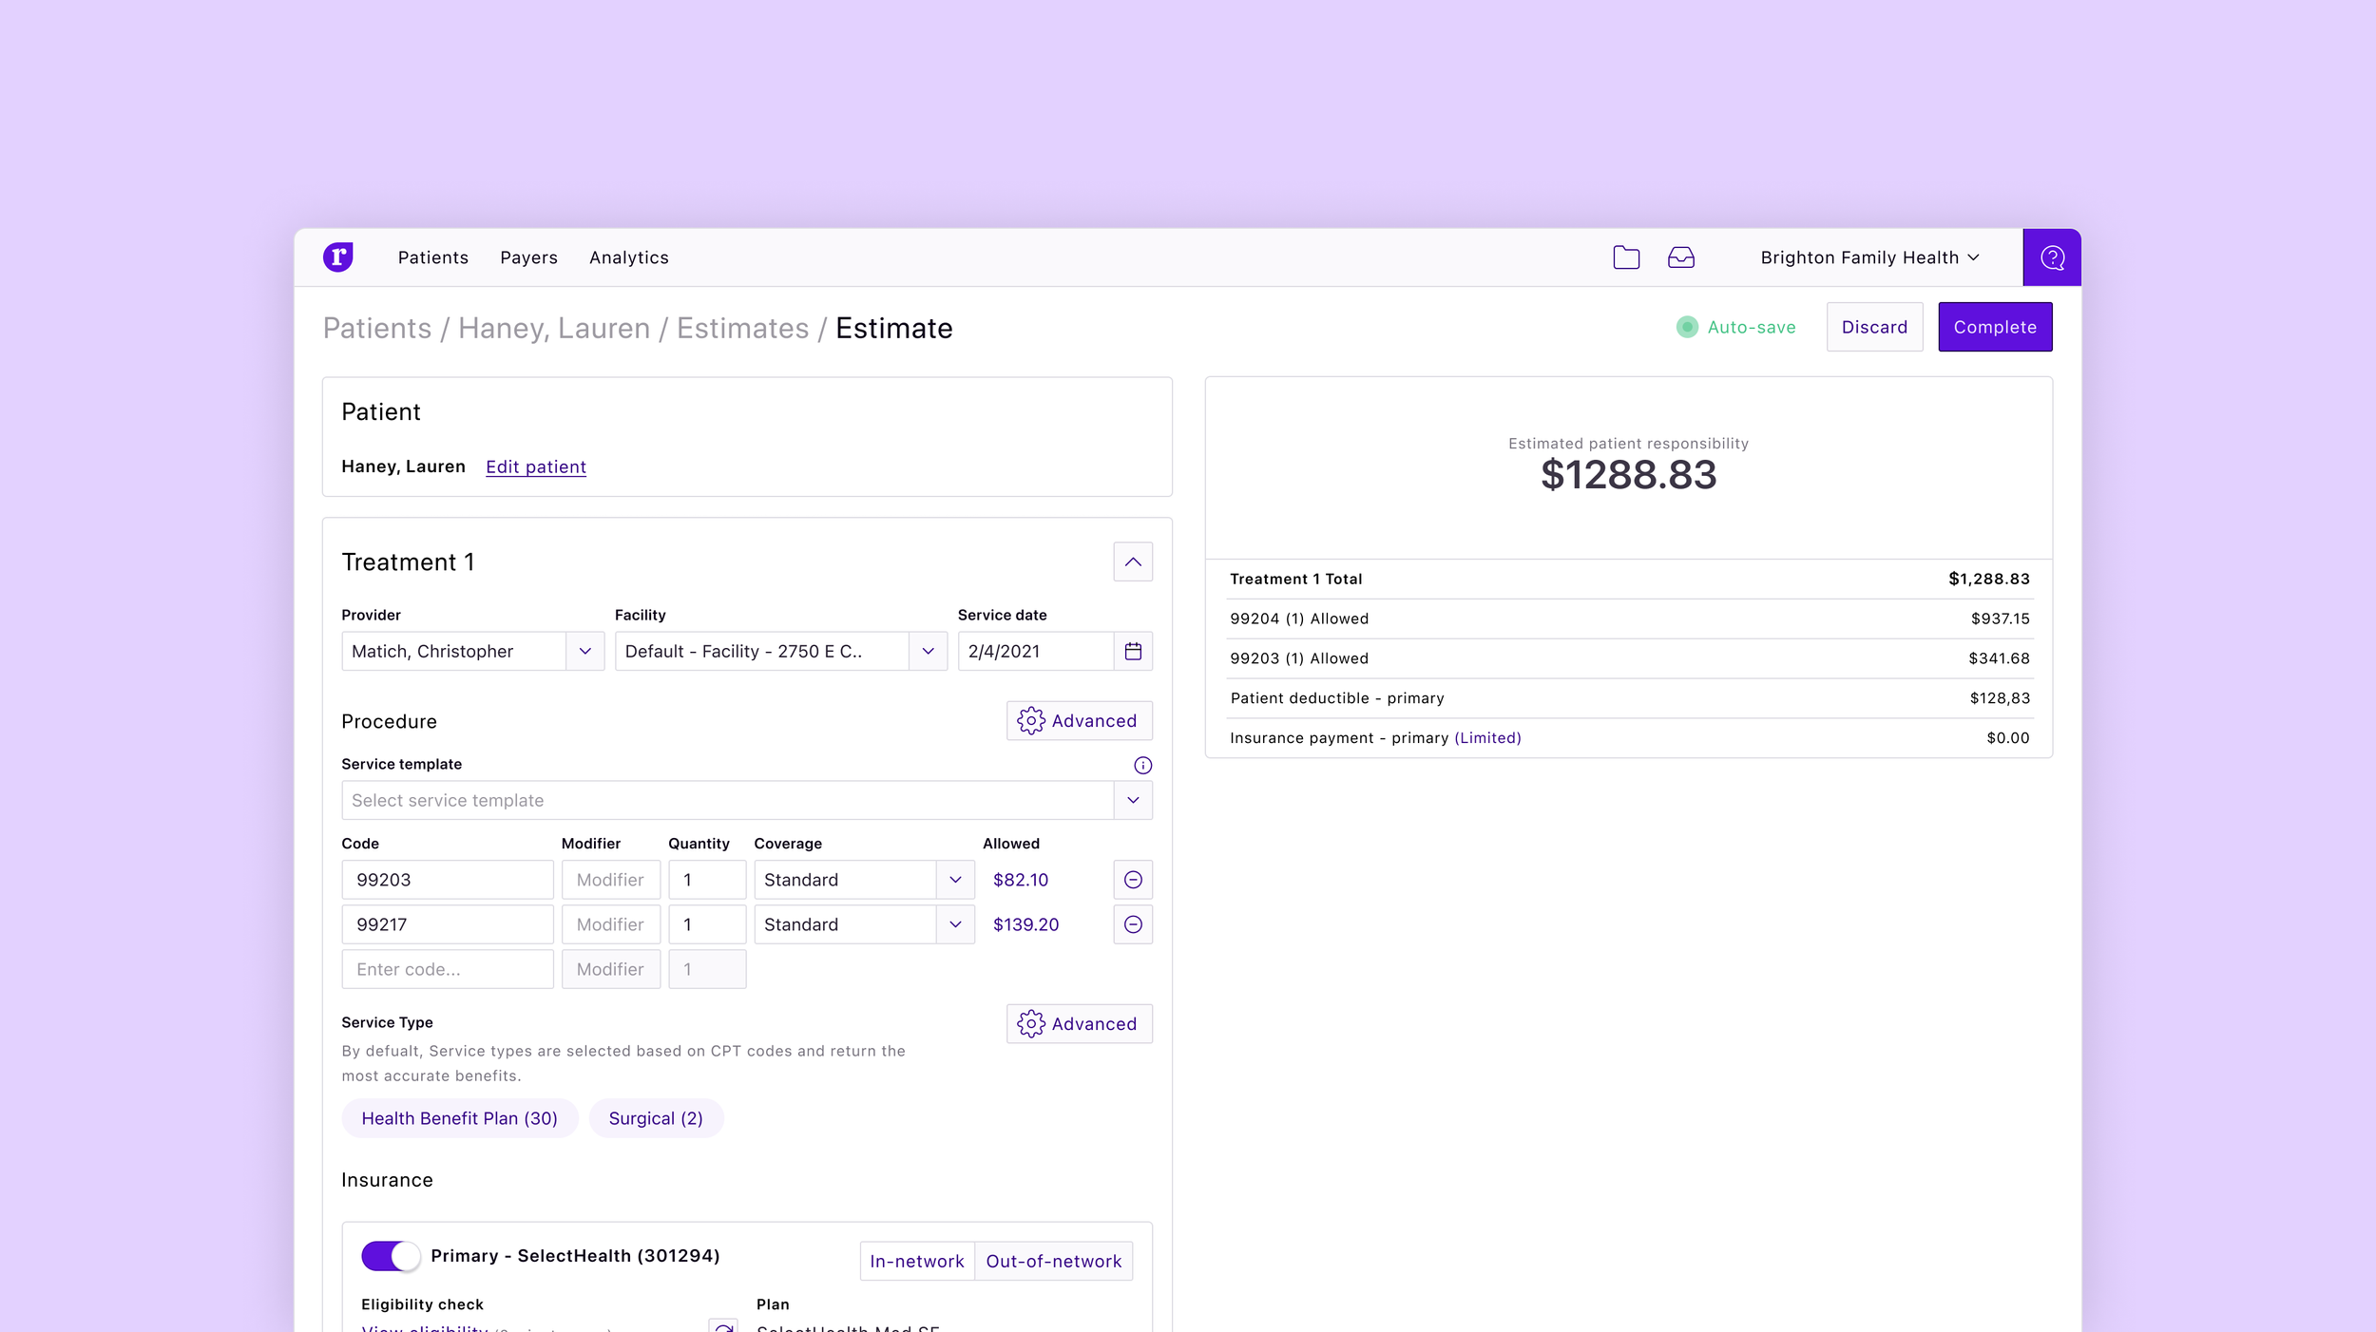Screen dimensions: 2376x1332
Task: Click the help question mark icon
Action: [2052, 257]
